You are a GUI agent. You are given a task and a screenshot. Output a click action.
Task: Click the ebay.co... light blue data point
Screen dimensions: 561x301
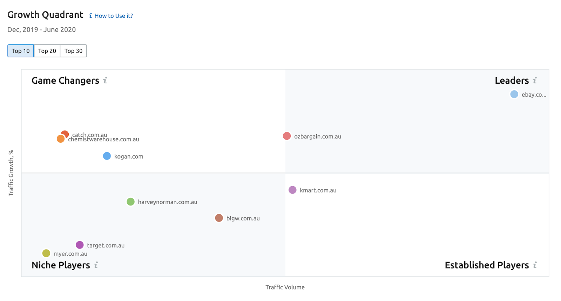point(514,94)
